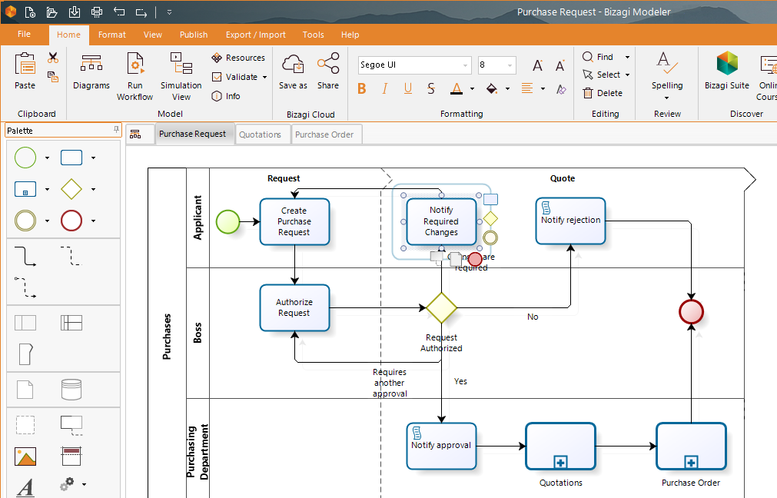The height and width of the screenshot is (498, 777).
Task: Expand the Select dropdown arrow
Action: coord(627,75)
